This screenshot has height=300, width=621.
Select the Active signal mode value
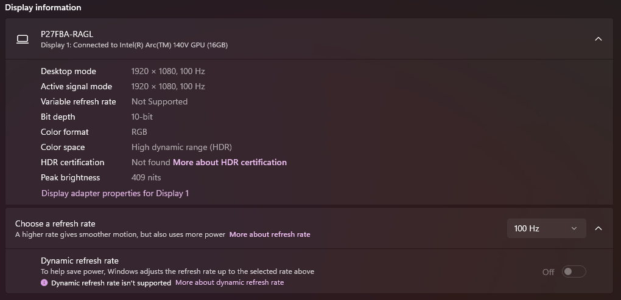click(x=168, y=86)
